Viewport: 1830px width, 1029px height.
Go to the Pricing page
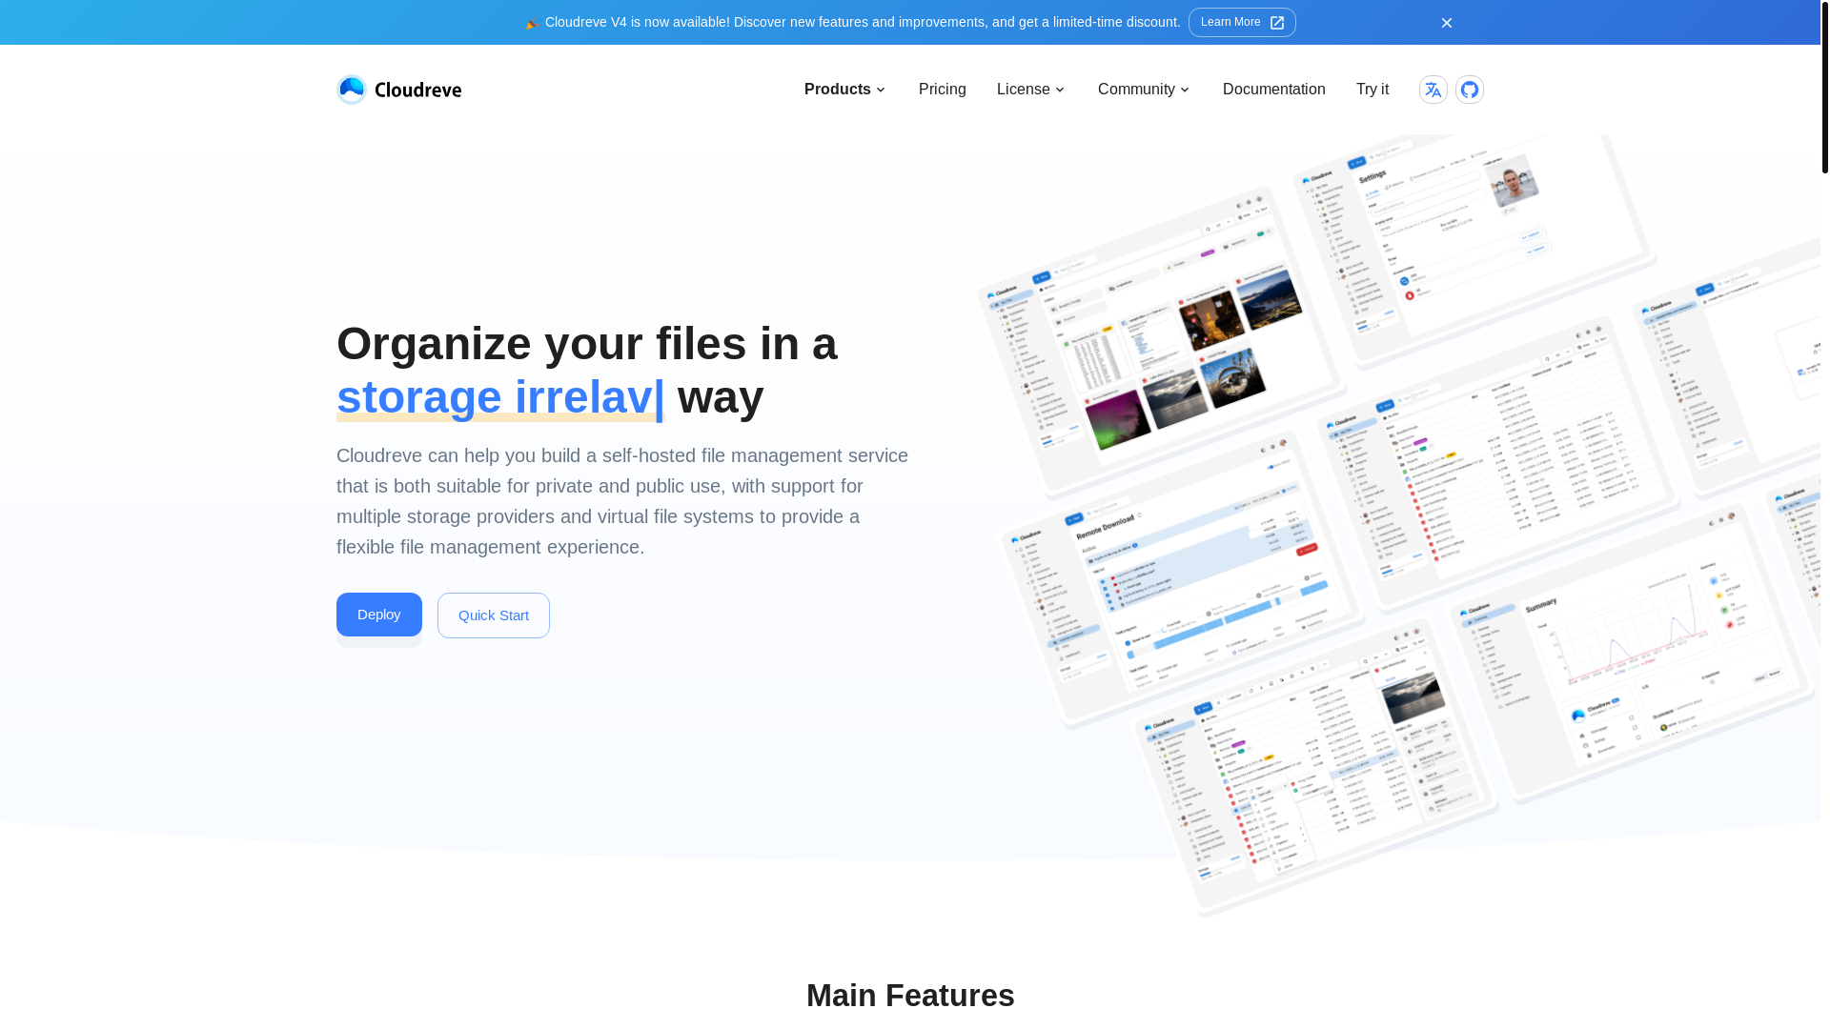(x=942, y=90)
